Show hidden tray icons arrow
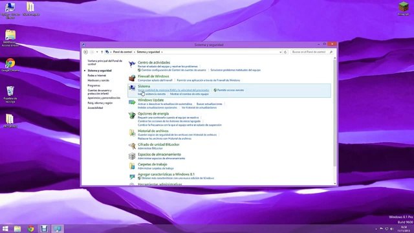The height and width of the screenshot is (233, 414). point(376,228)
